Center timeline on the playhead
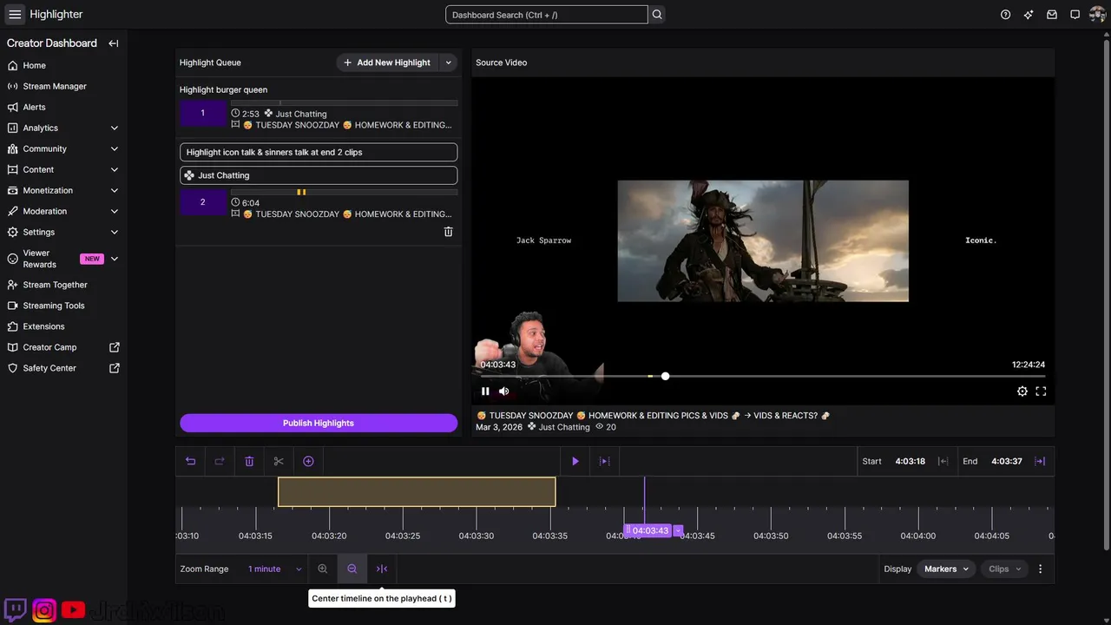 pyautogui.click(x=382, y=569)
